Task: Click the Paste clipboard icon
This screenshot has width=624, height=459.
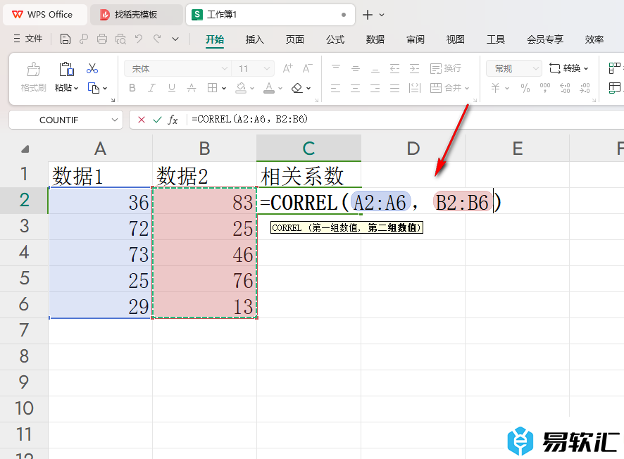Action: (x=66, y=69)
